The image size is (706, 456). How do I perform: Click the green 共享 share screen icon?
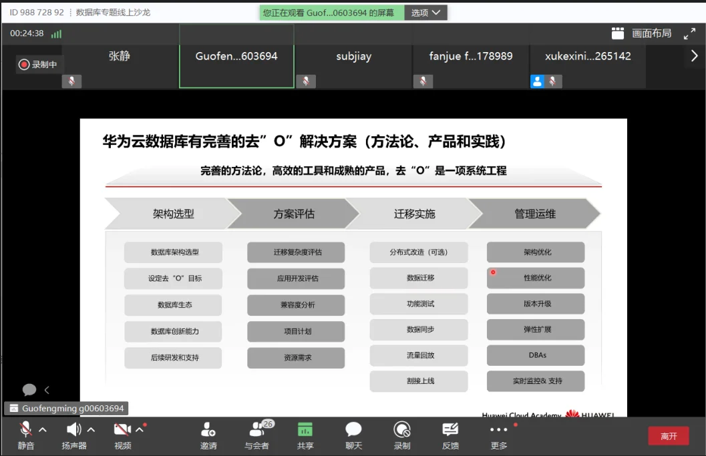[x=305, y=430]
